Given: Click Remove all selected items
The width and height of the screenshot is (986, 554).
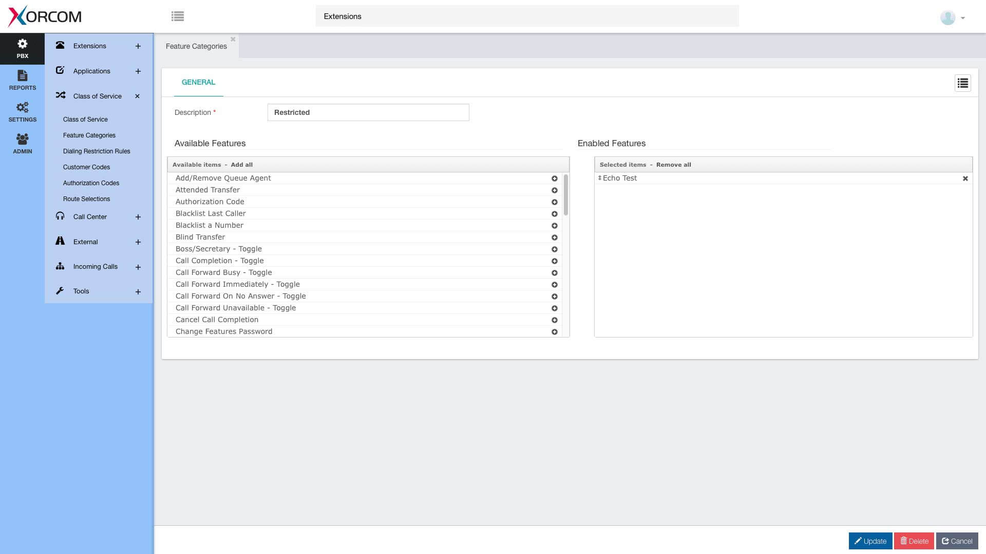Looking at the screenshot, I should pyautogui.click(x=673, y=165).
